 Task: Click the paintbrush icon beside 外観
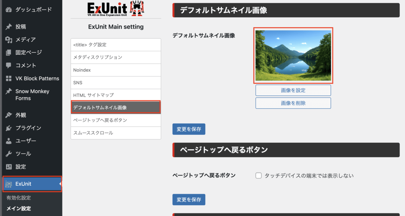(x=9, y=115)
